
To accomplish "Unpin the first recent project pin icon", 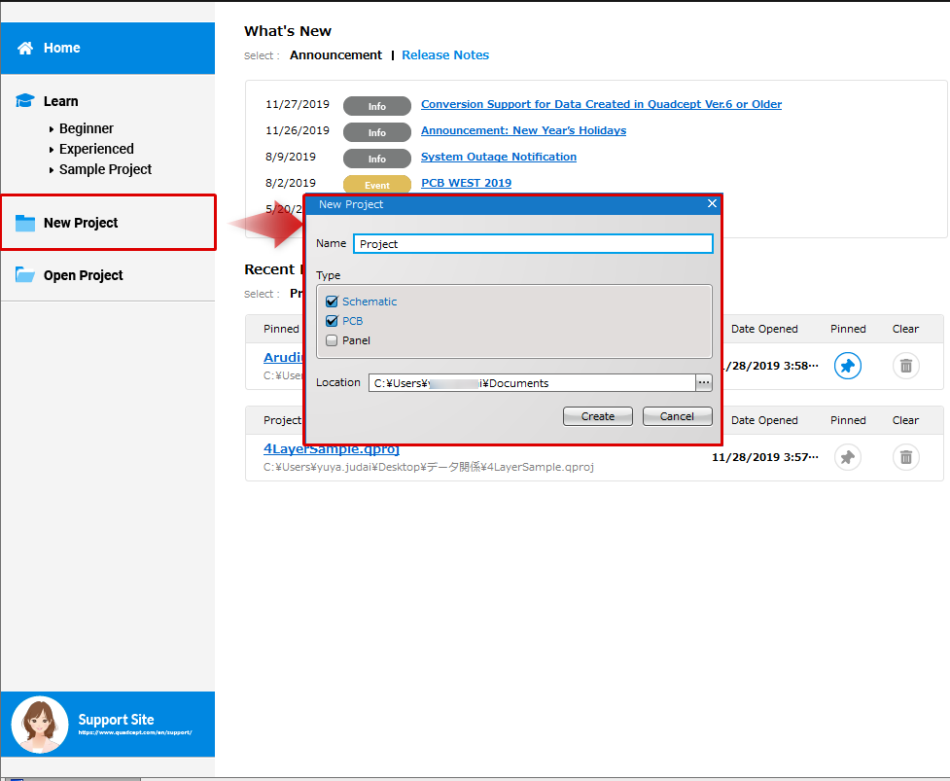I will tap(848, 367).
